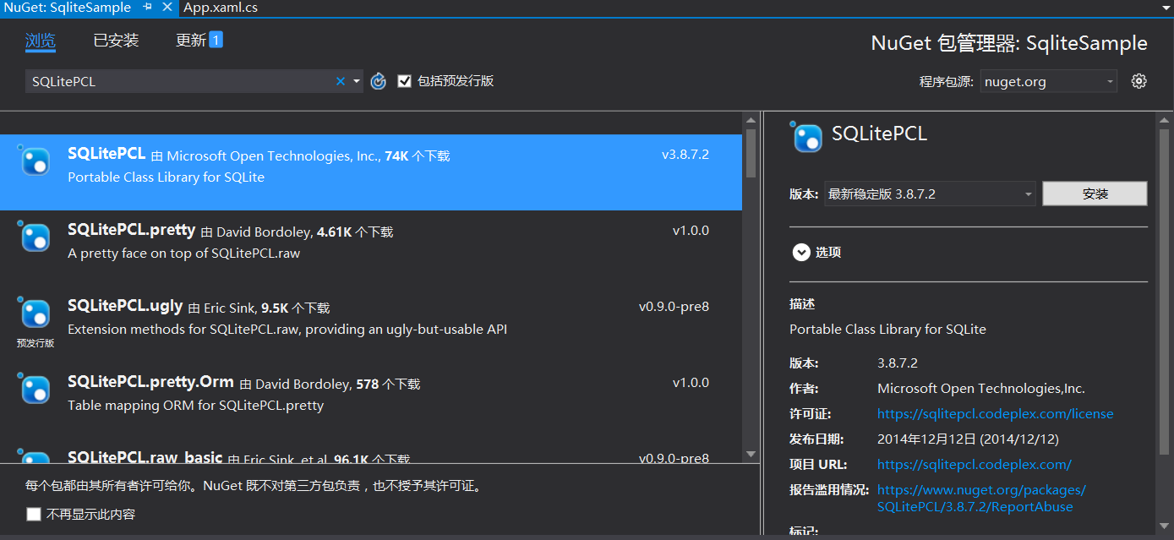Open the 程序包源 nuget.org dropdown
Screen dimensions: 1174x540
1049,82
